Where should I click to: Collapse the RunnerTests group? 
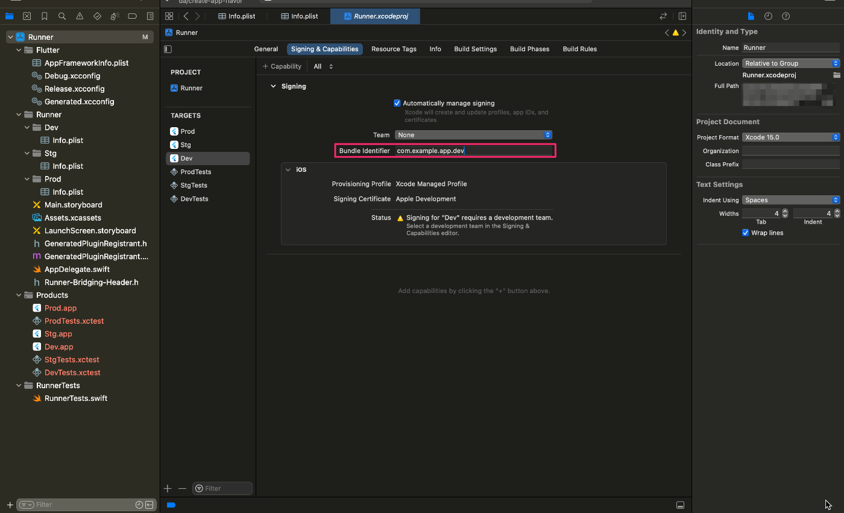[19, 386]
